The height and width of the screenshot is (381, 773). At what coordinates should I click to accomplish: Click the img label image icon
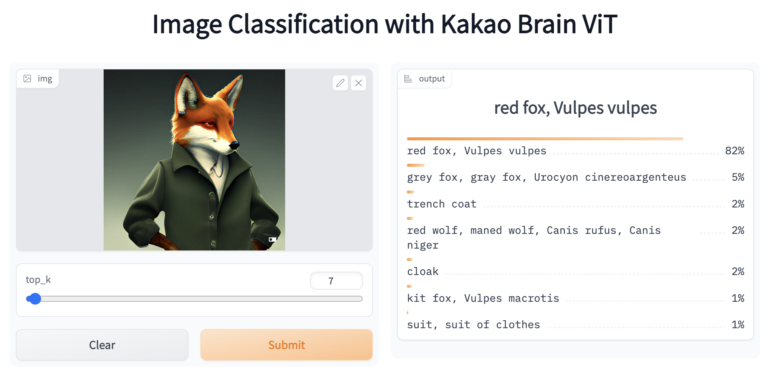pyautogui.click(x=28, y=78)
